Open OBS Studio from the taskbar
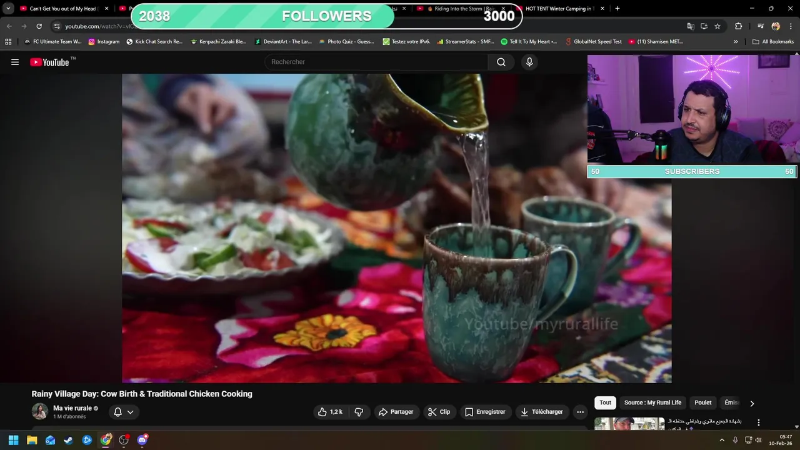The height and width of the screenshot is (450, 800). pyautogui.click(x=124, y=440)
